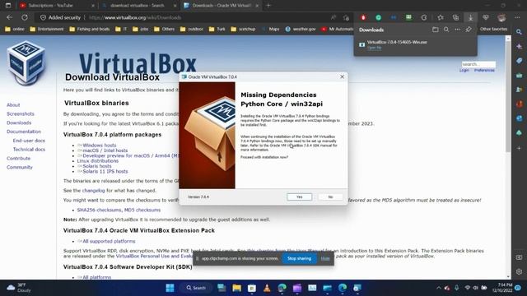
Task: Open the weather widget showing Cloudy
Action: tap(19, 288)
